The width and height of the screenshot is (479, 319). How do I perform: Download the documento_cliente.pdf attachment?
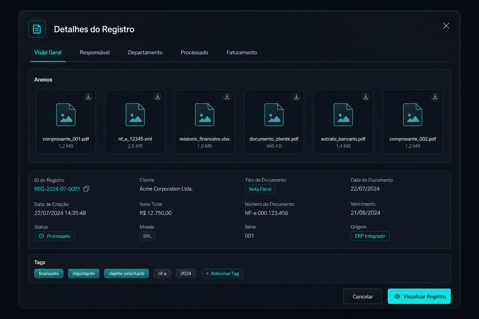pos(296,97)
